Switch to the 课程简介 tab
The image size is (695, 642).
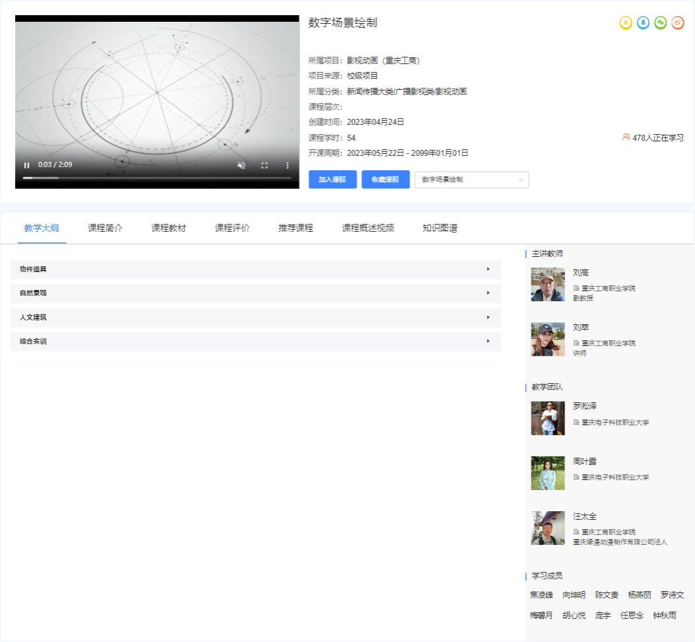(x=105, y=229)
